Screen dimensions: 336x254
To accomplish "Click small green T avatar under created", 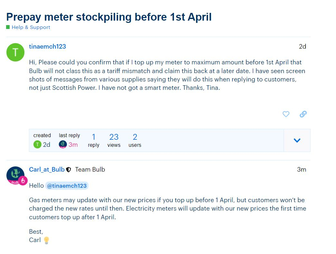I will point(37,144).
